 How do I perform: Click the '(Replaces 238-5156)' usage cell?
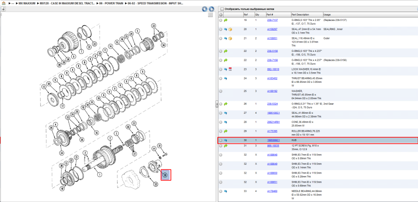335,60
